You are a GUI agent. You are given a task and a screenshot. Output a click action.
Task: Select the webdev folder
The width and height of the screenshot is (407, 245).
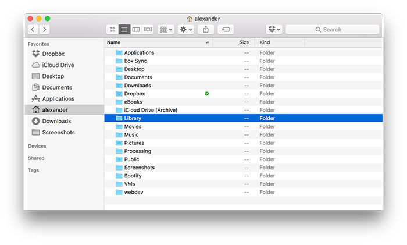(244, 192)
